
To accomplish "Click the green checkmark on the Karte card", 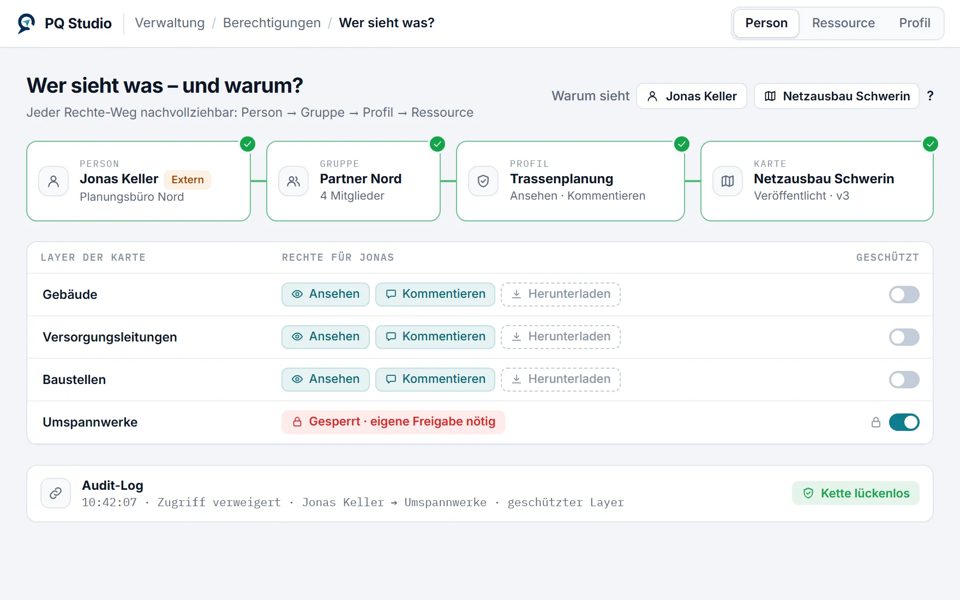I will tap(931, 144).
